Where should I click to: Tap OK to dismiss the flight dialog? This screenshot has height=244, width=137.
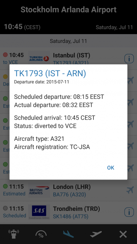click(x=111, y=168)
